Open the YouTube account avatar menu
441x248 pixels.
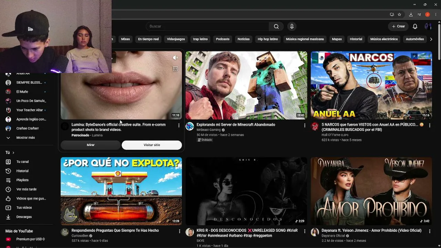click(x=428, y=27)
